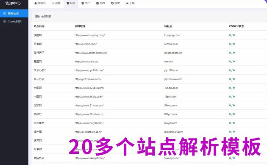Click the COOKIE状态 column header

pos(236,26)
